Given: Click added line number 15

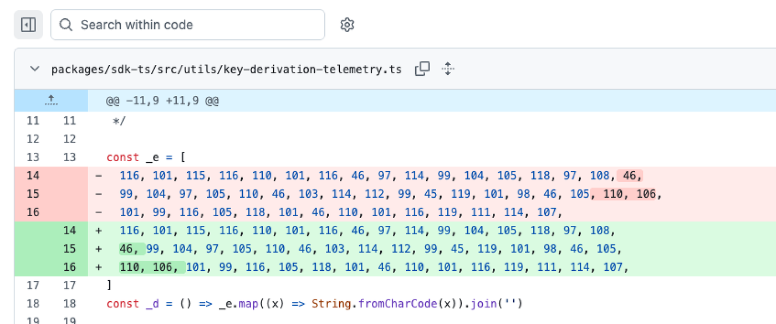Looking at the screenshot, I should point(69,249).
